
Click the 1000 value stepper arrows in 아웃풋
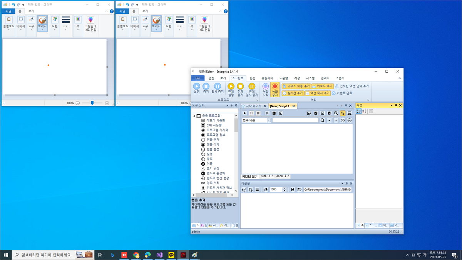(285, 190)
